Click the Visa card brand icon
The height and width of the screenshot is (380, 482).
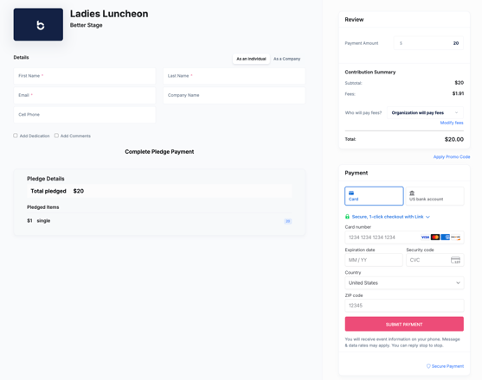click(x=425, y=237)
